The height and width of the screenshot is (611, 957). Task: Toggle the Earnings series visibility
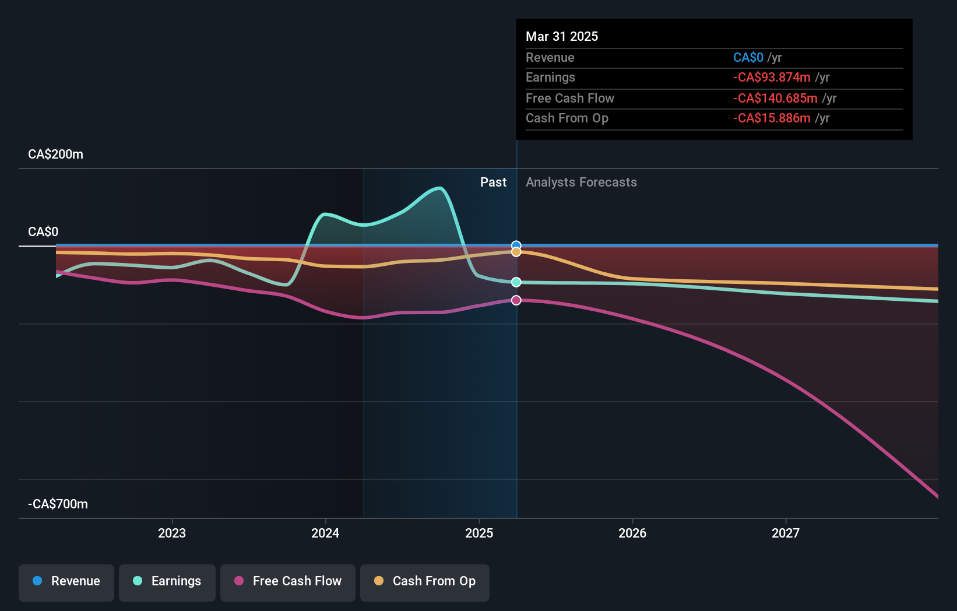[167, 582]
